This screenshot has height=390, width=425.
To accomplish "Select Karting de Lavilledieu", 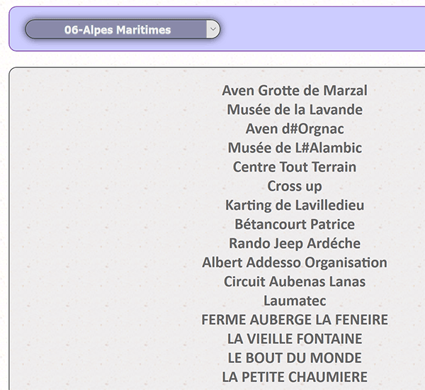I will pyautogui.click(x=295, y=205).
